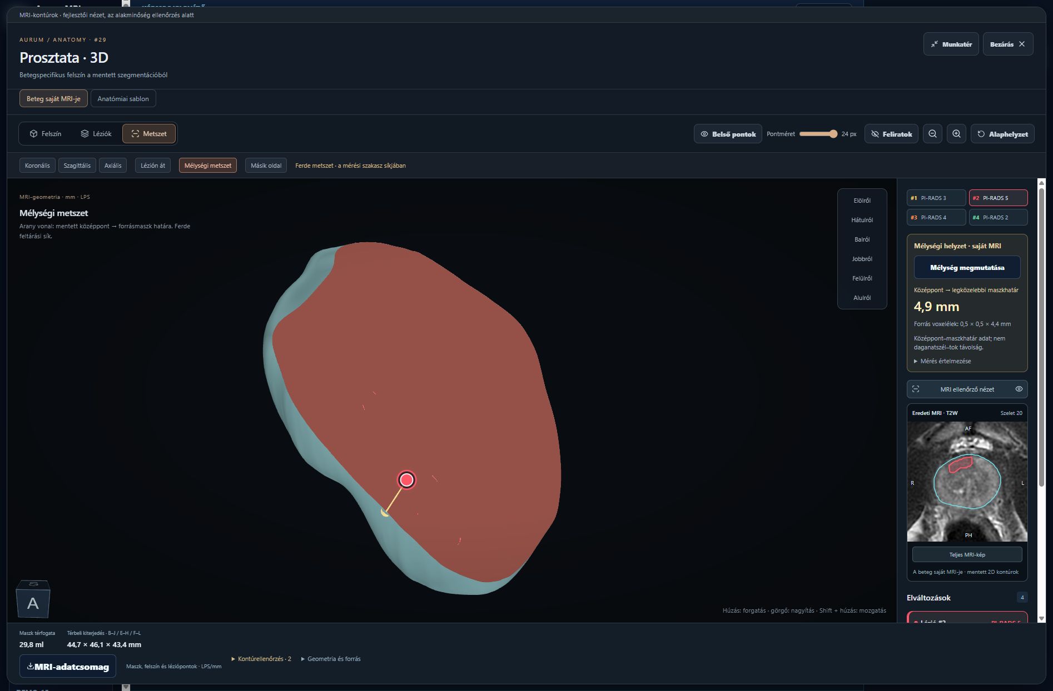
Task: Adjust the Pontméret slider
Action: click(818, 134)
